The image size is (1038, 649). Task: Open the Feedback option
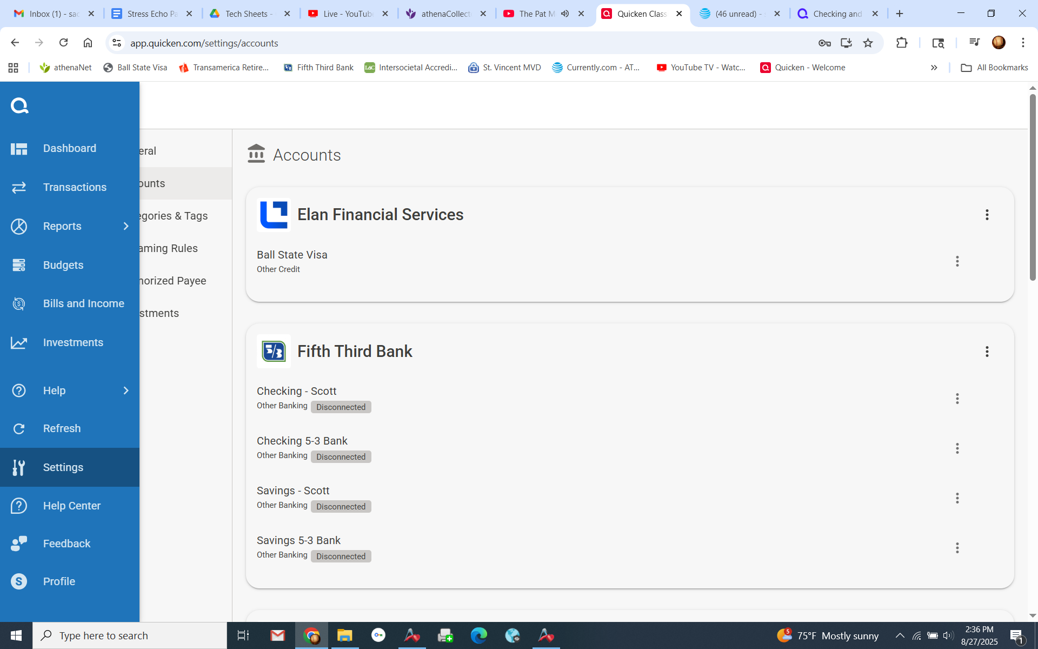point(66,544)
